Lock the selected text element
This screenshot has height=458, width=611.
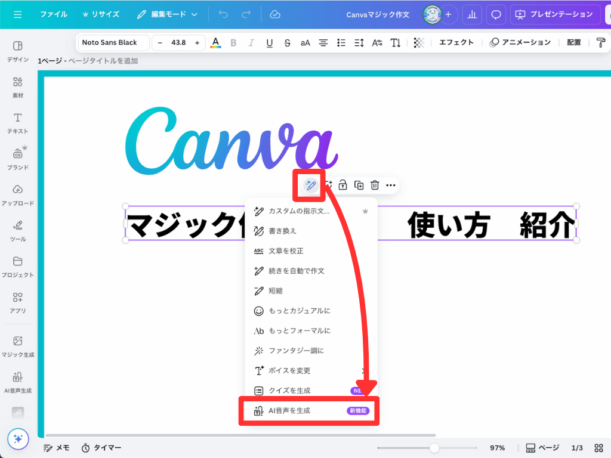tap(342, 185)
